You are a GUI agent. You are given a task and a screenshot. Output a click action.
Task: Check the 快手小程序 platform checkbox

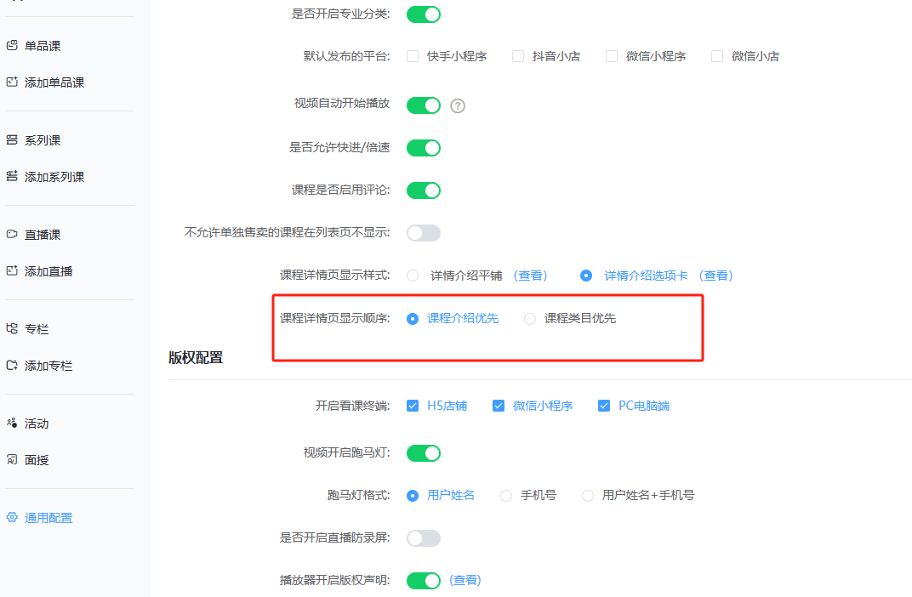point(413,56)
